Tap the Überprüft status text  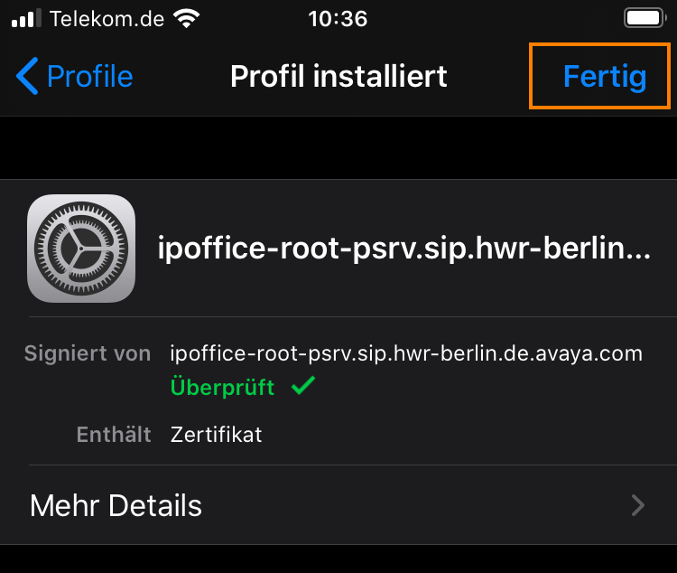coord(222,387)
